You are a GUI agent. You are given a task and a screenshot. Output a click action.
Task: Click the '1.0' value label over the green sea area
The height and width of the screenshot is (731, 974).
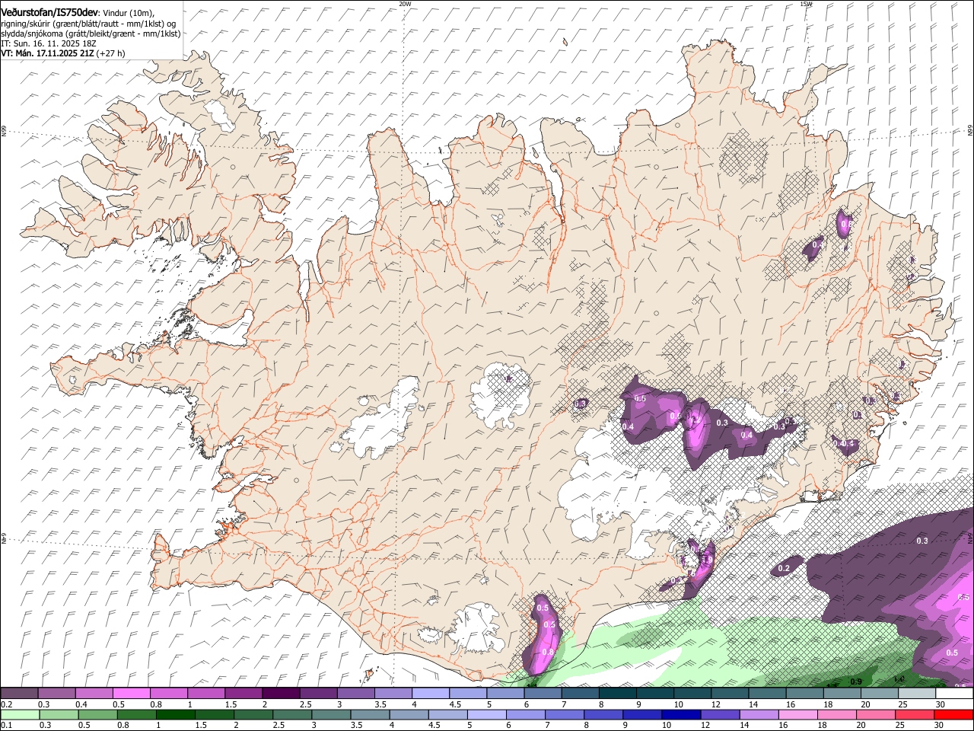(899, 679)
